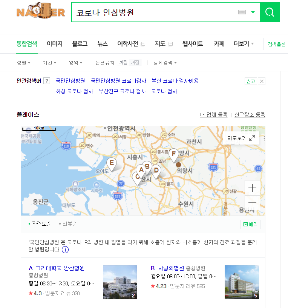This screenshot has width=288, height=308.
Task: Expand the 더보기 menu
Action: point(244,44)
